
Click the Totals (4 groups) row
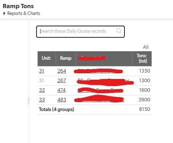pos(94,110)
